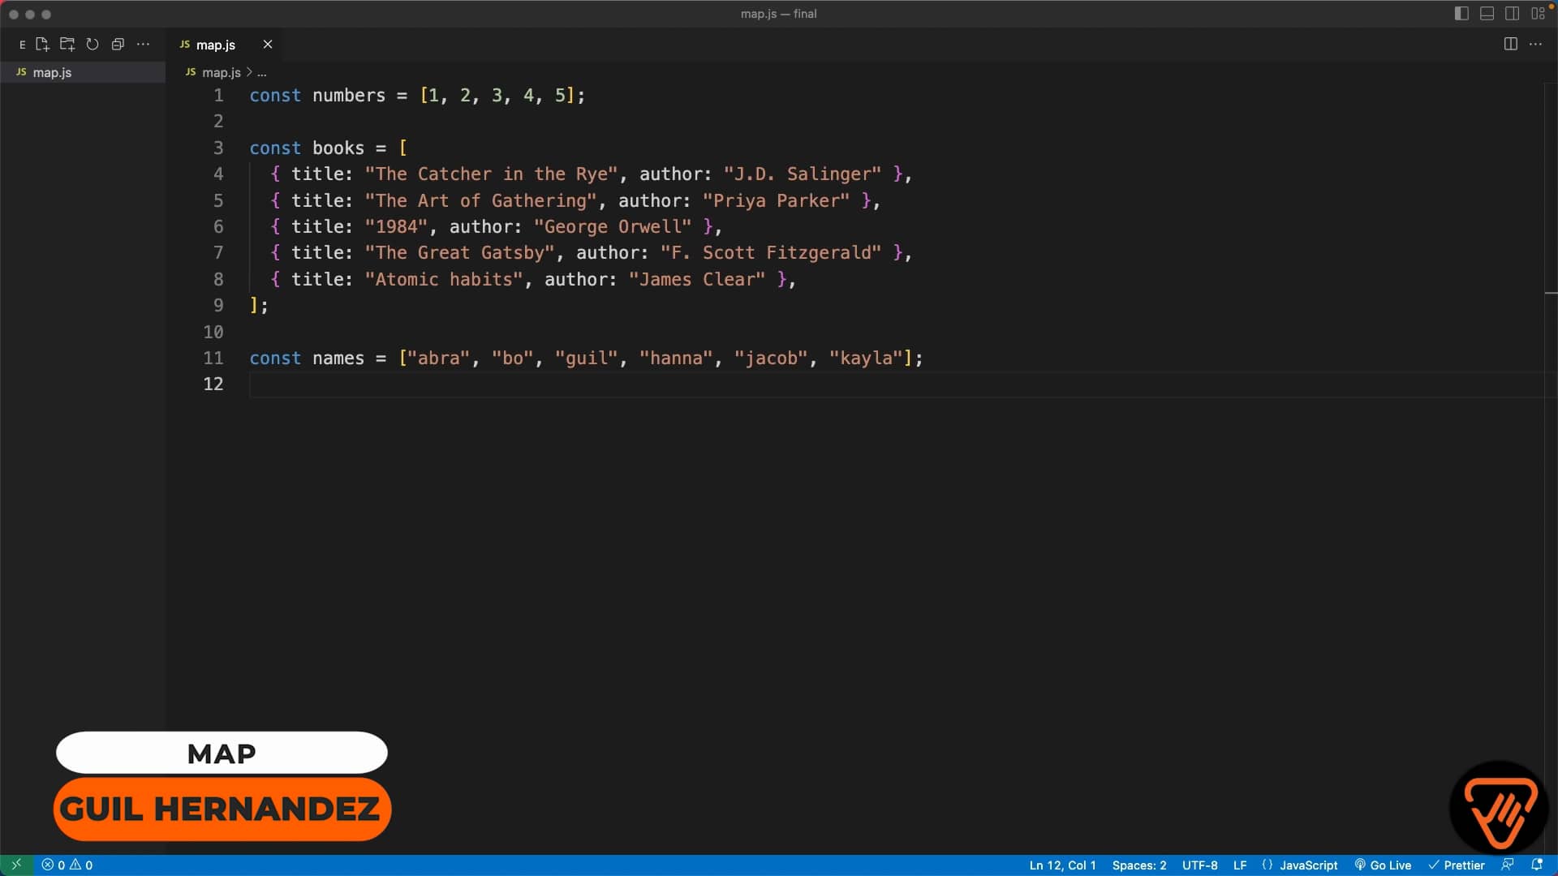
Task: Click the feedback icon in status bar
Action: click(x=1508, y=865)
